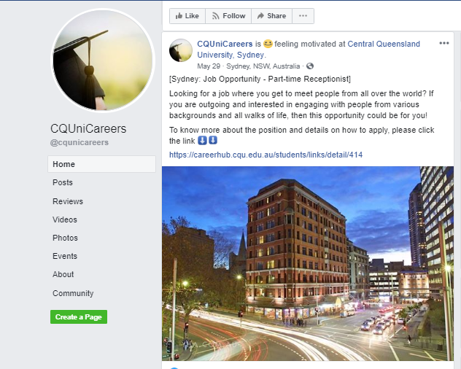Open the post options three-dot menu

444,43
